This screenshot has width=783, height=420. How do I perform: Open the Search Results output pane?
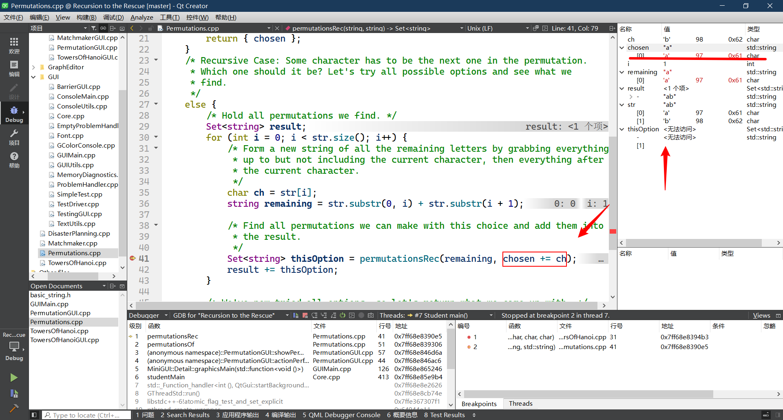[x=185, y=415]
